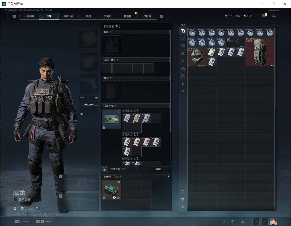Select the first 长弓溪谷 keycard
The image size is (291, 226).
pos(127,118)
